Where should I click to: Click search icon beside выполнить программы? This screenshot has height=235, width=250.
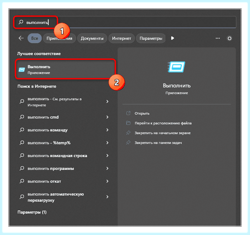(x=22, y=168)
